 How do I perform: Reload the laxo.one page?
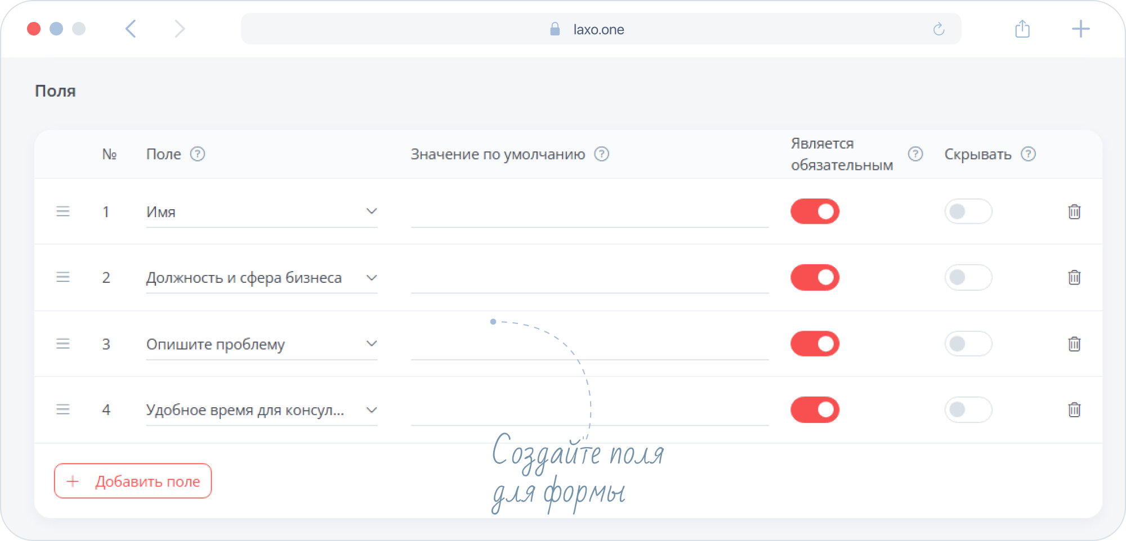pos(939,29)
